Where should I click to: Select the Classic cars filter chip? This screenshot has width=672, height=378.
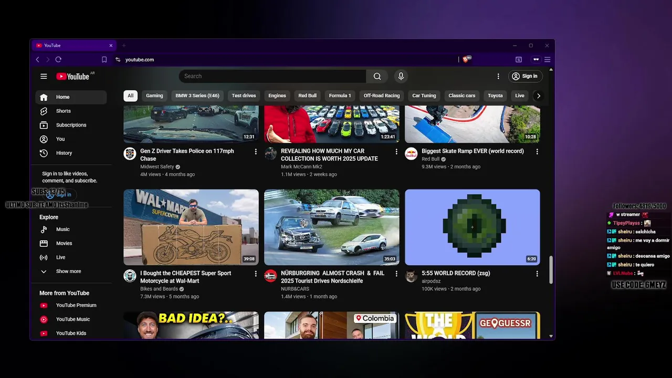tap(462, 96)
